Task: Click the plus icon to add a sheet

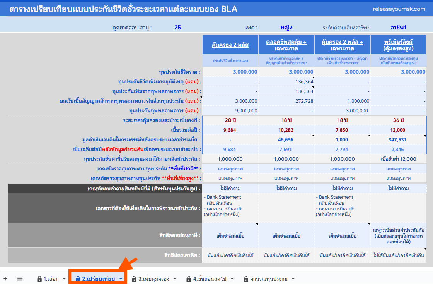Action: (5, 279)
